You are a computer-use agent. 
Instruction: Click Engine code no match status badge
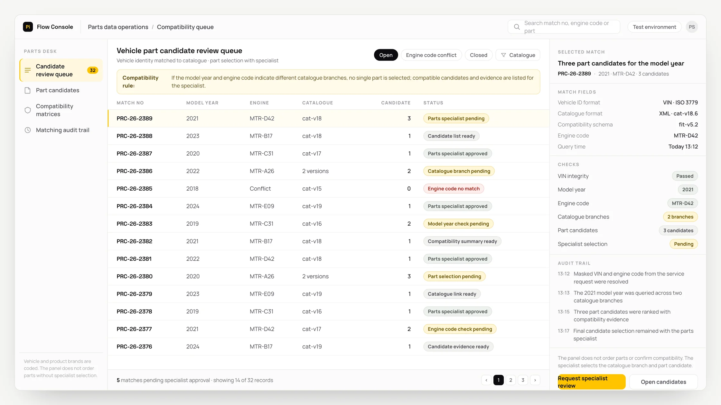(454, 189)
